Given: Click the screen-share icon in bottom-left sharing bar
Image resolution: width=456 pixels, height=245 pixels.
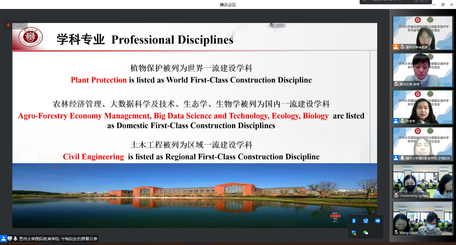Looking at the screenshot, I should [x=10, y=239].
